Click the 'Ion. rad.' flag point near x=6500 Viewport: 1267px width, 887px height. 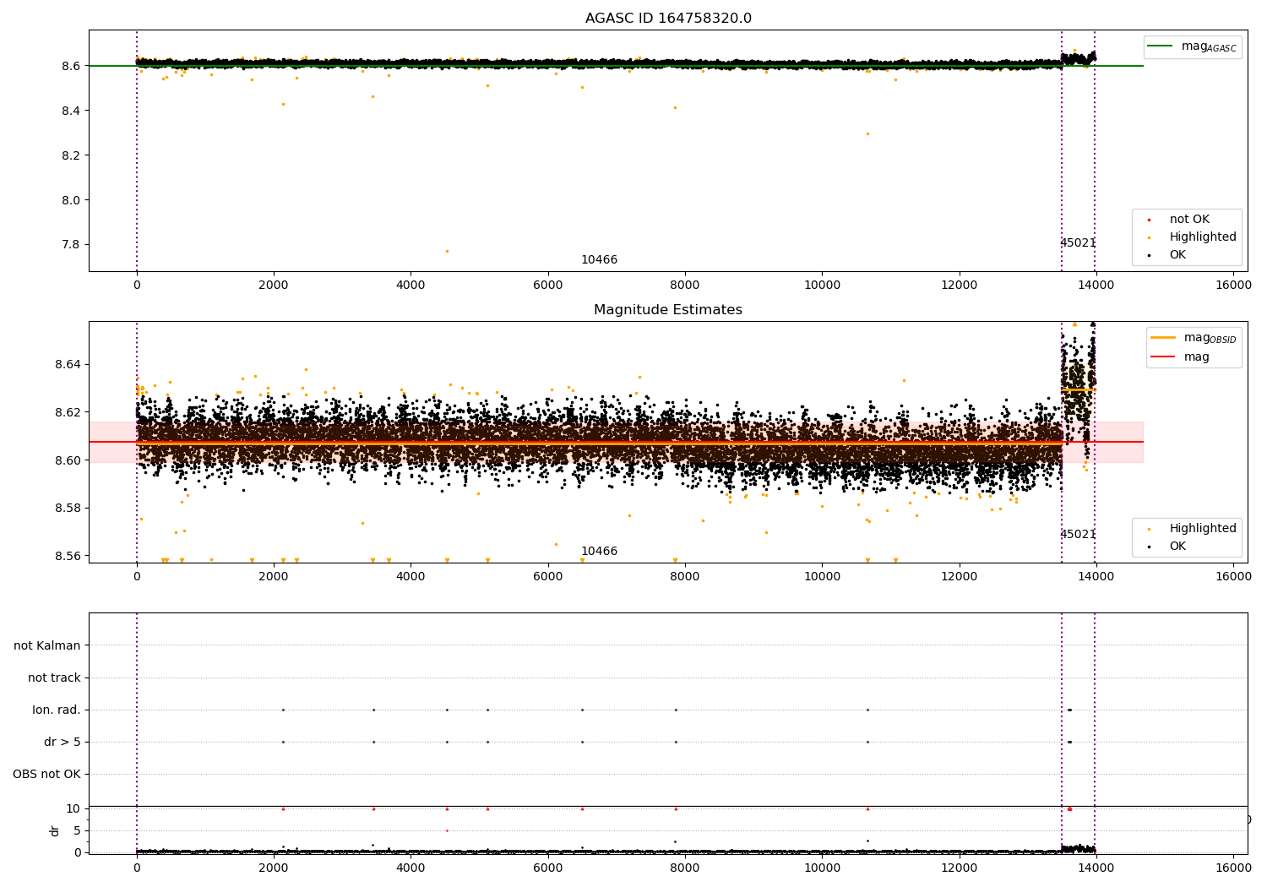pos(582,710)
